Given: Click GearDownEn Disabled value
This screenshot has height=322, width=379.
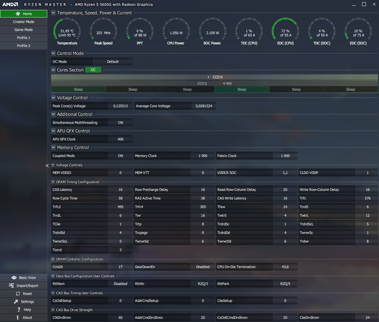Looking at the screenshot, I should tap(203, 267).
